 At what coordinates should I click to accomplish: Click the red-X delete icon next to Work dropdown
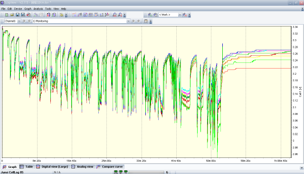tap(185, 15)
